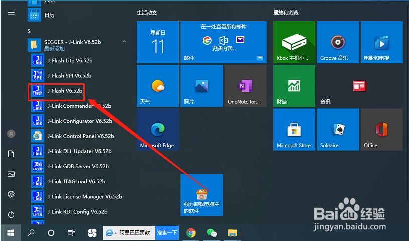Click the 生活动态 group header
Image resolution: width=409 pixels, height=241 pixels.
pyautogui.click(x=147, y=13)
